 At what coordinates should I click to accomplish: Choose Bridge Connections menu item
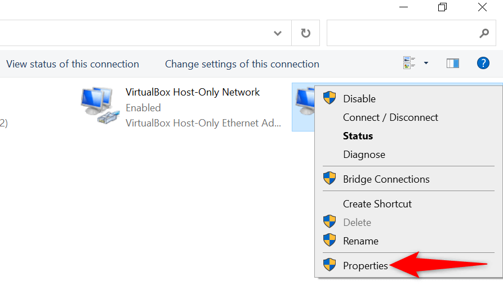(386, 179)
